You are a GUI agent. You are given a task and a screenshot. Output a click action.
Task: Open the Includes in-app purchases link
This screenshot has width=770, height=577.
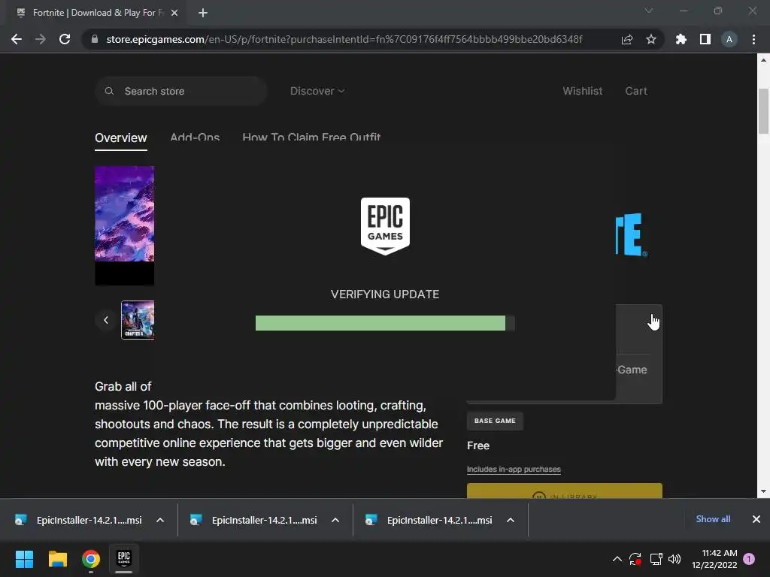tap(514, 470)
